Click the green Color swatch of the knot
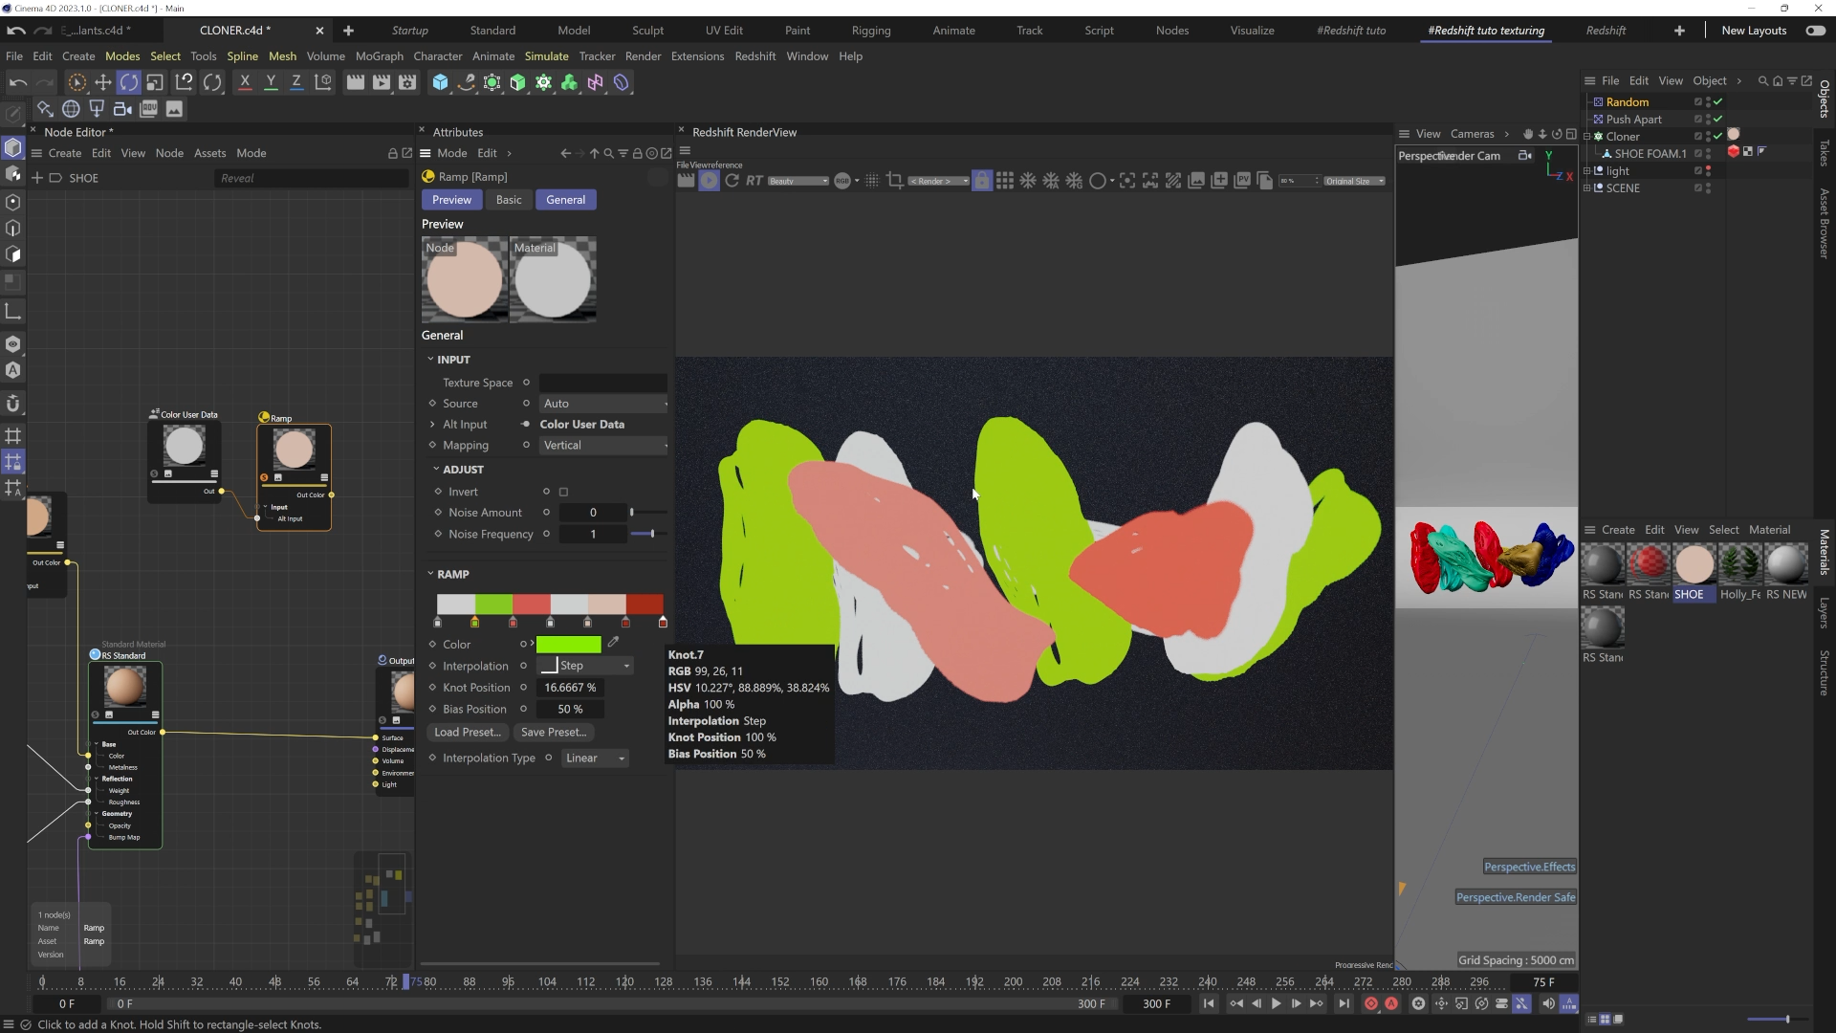The image size is (1836, 1033). tap(568, 645)
